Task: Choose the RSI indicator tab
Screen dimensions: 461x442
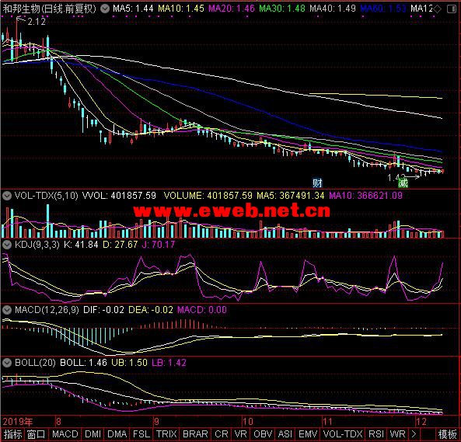Action: (x=376, y=434)
